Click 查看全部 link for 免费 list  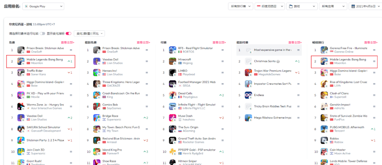click(x=67, y=43)
